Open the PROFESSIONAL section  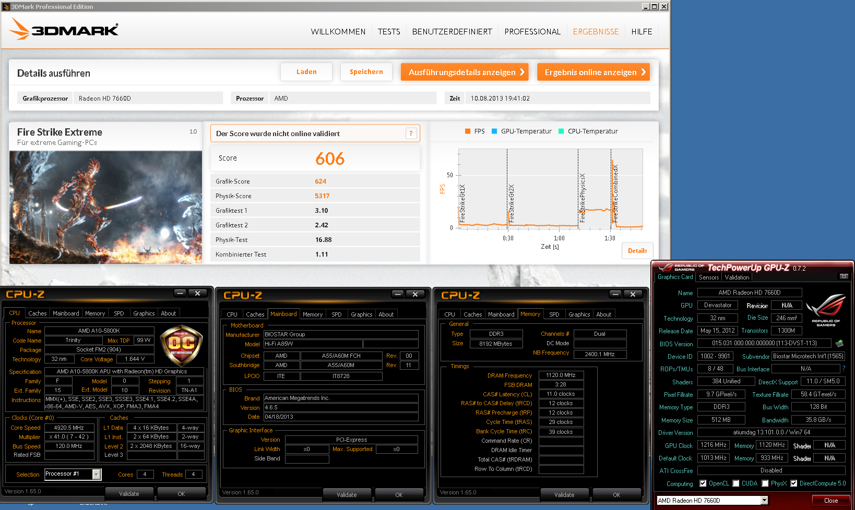tap(532, 32)
